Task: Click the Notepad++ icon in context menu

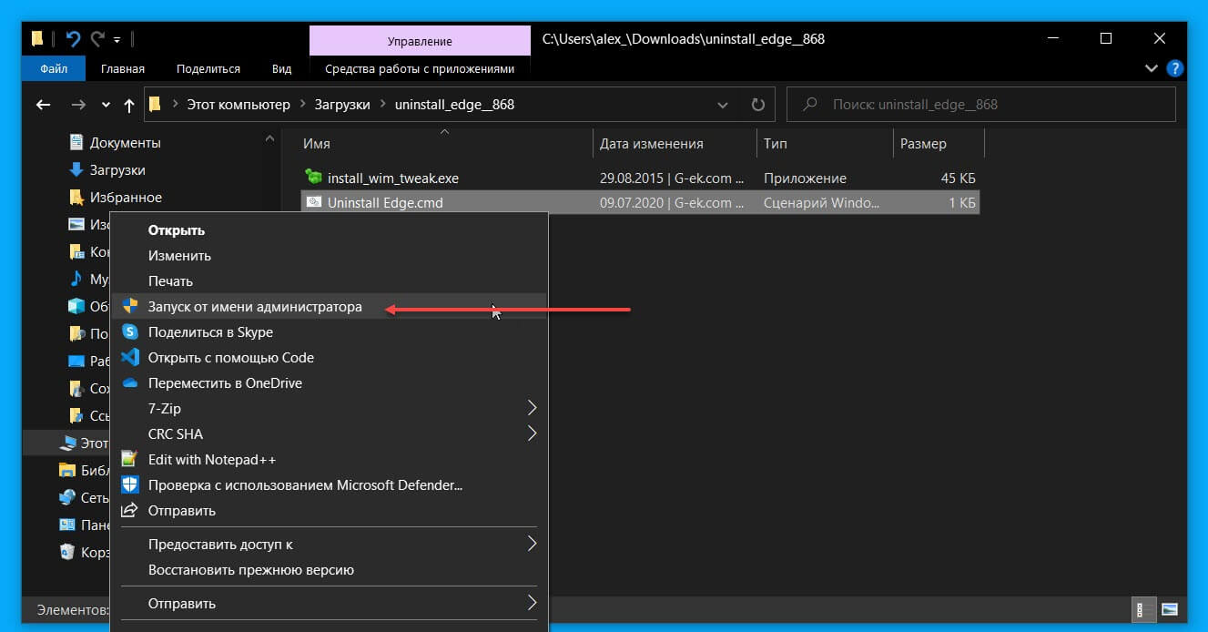Action: point(130,459)
